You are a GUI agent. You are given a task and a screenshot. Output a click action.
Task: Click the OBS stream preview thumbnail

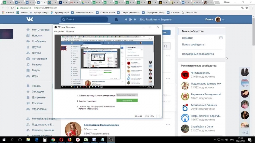(107, 62)
